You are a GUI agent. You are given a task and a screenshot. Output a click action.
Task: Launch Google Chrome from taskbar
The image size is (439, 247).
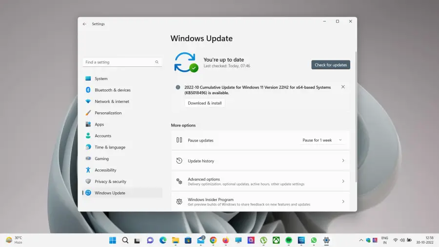pos(213,240)
